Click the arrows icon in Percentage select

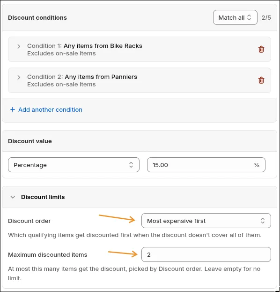click(131, 165)
